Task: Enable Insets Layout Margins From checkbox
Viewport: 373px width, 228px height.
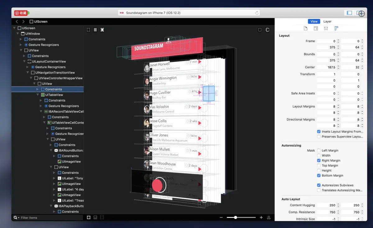Action: [x=319, y=132]
